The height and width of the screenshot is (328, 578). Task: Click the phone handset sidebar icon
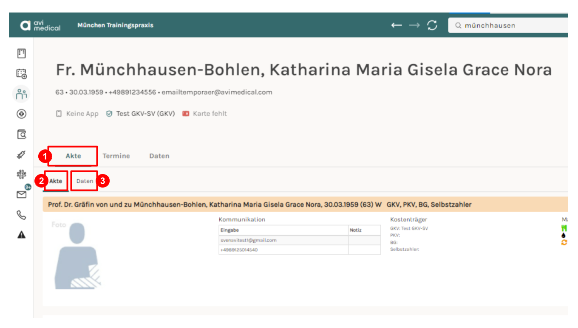click(x=21, y=215)
